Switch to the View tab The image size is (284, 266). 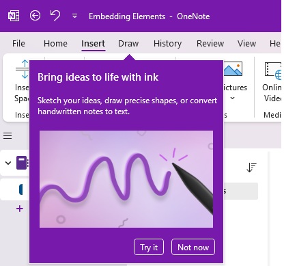click(246, 43)
